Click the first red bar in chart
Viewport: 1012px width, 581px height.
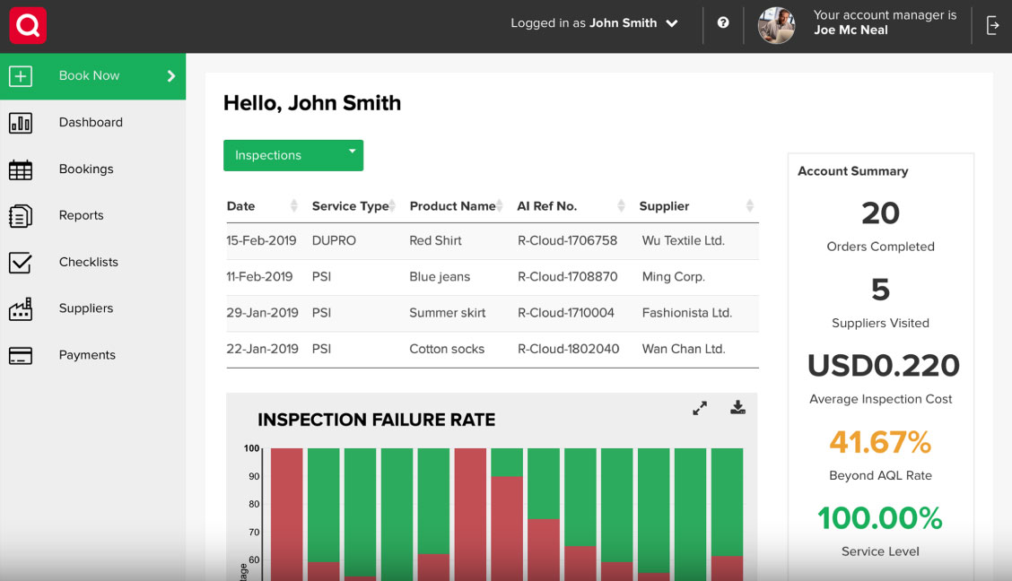[x=287, y=511]
